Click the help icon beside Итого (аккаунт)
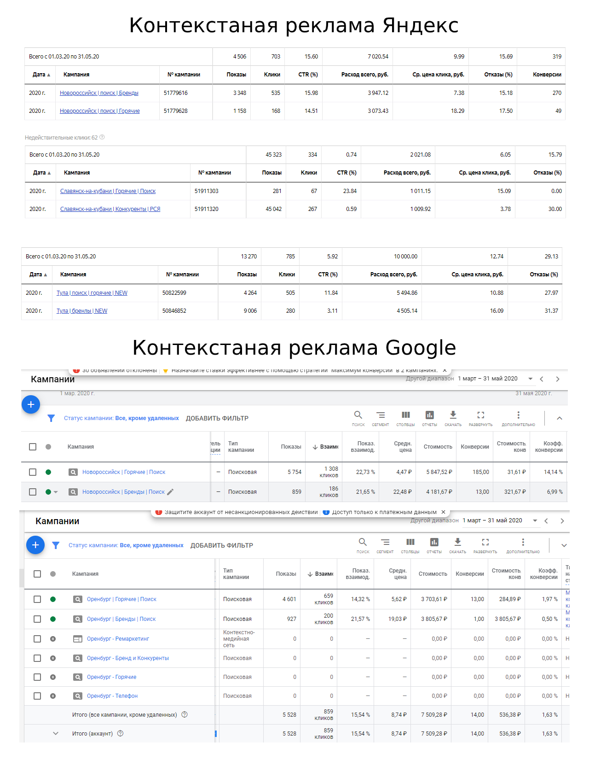Image resolution: width=589 pixels, height=760 pixels. tap(121, 734)
